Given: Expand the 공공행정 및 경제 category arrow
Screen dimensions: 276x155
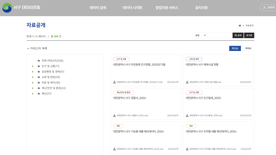Looking at the screenshot, I should 33,72.
